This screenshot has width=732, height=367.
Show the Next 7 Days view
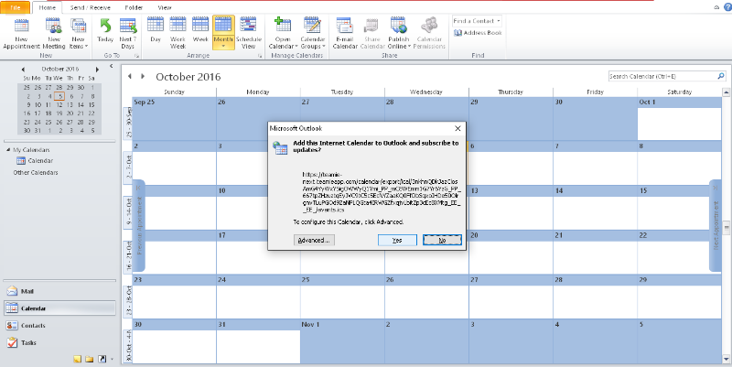point(127,33)
